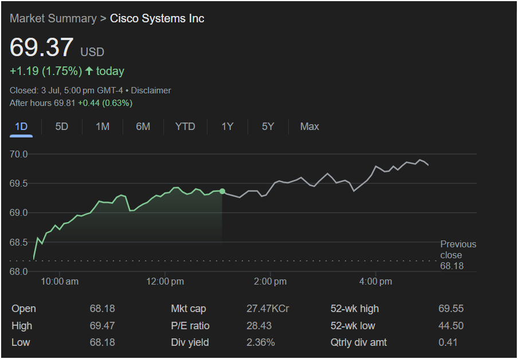Screen dimensions: 518x359
Task: Select the YTD tab
Action: [x=185, y=127]
